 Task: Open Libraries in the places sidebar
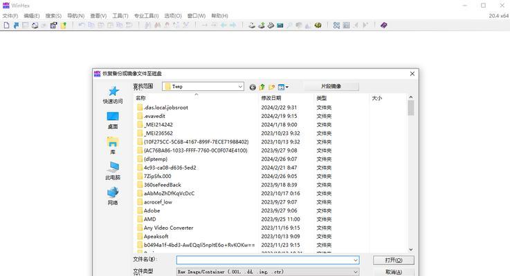pos(113,146)
